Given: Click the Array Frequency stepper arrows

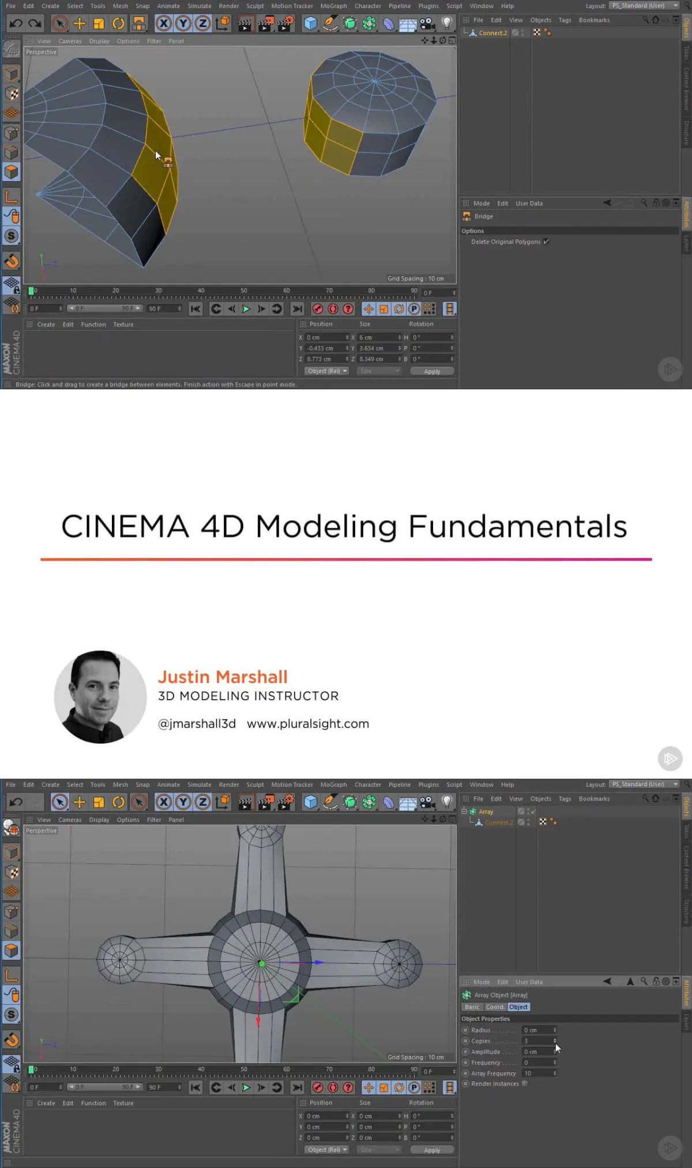Looking at the screenshot, I should click(555, 1073).
